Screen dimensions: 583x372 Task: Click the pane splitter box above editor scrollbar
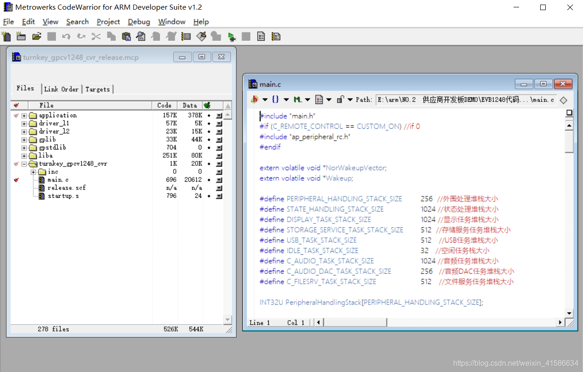pyautogui.click(x=569, y=113)
